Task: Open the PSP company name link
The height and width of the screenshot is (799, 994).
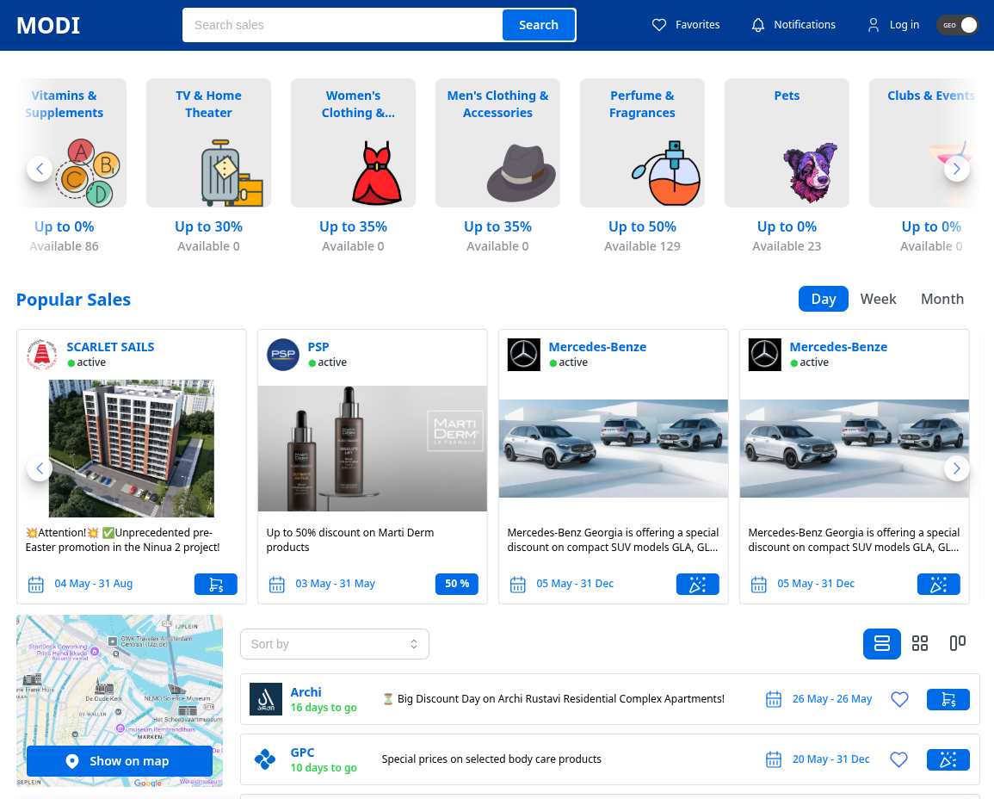Action: (x=318, y=347)
